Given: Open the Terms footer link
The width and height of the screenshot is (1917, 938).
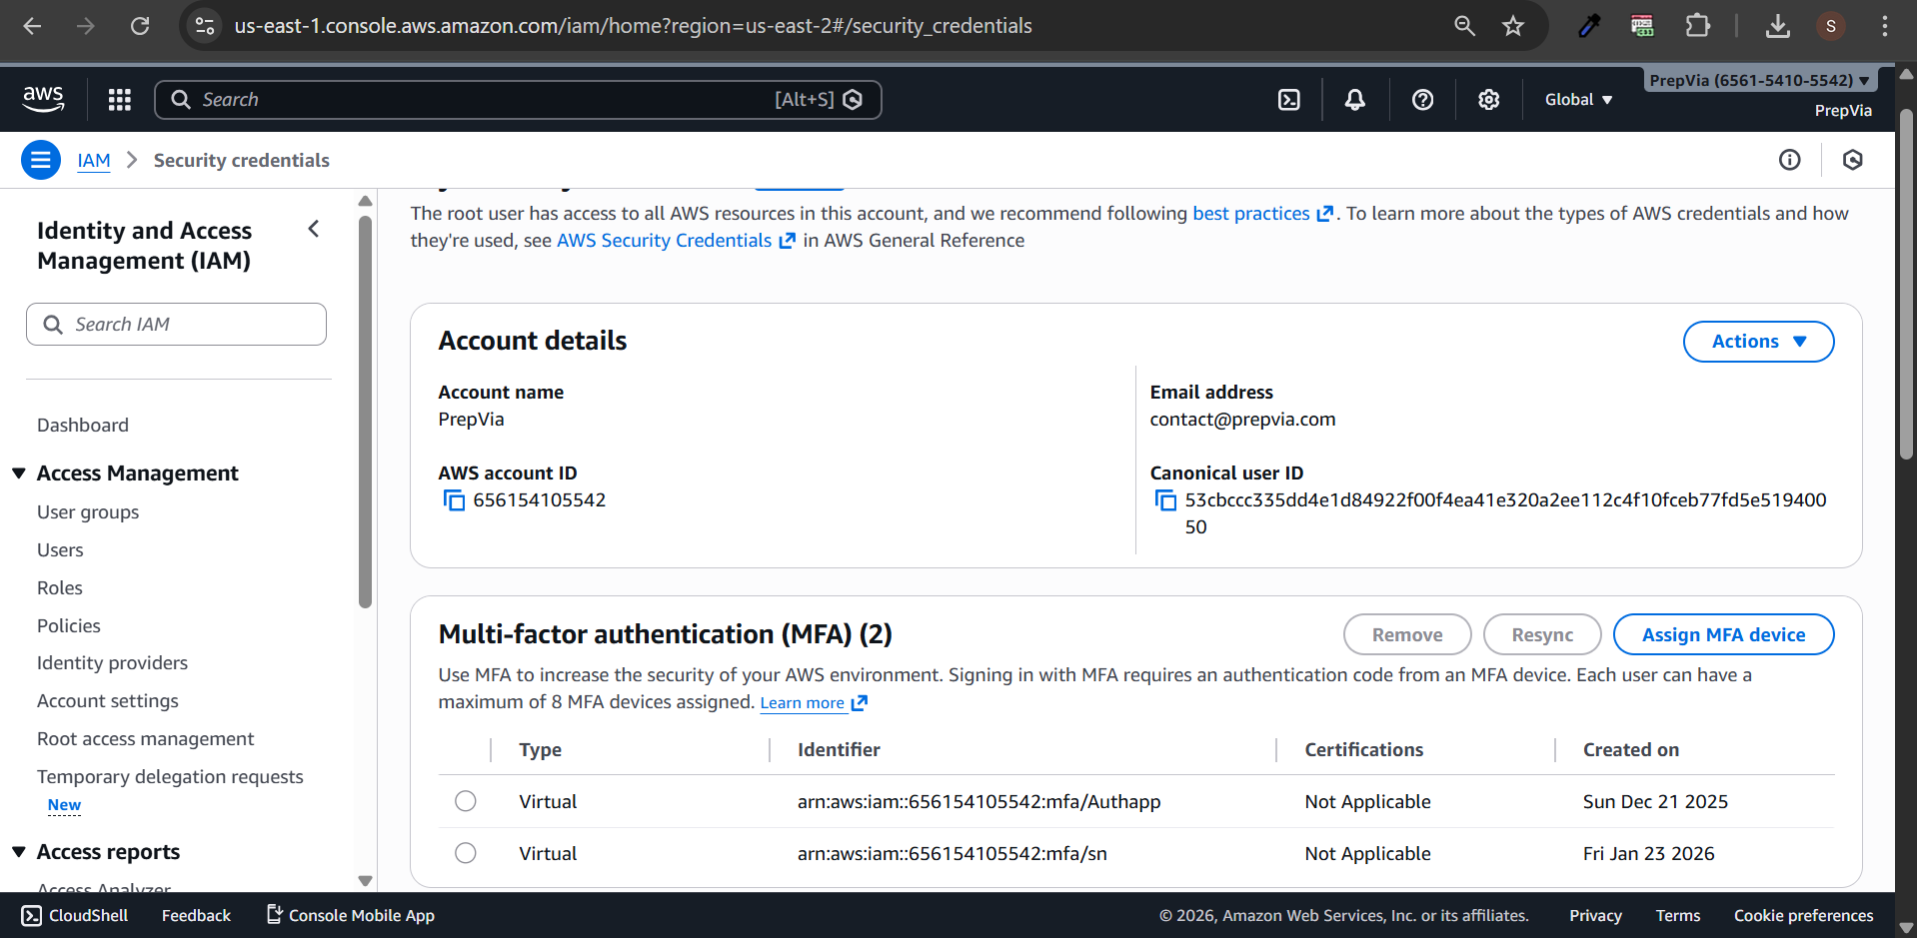Looking at the screenshot, I should coord(1678,916).
